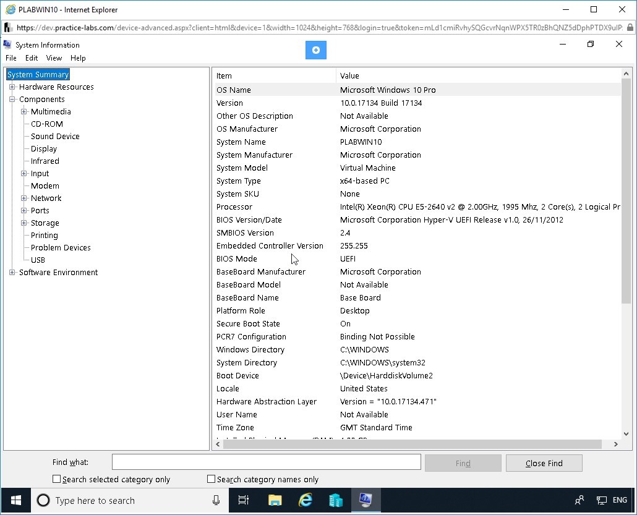
Task: Select System Summary in the tree
Action: tap(38, 74)
